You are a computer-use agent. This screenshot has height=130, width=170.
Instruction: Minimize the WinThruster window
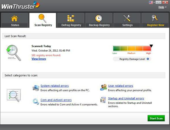(158, 2)
